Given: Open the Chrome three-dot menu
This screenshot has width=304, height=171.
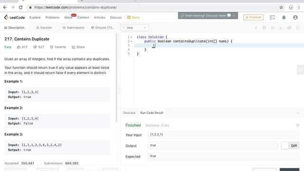Looking at the screenshot, I should pos(299,8).
